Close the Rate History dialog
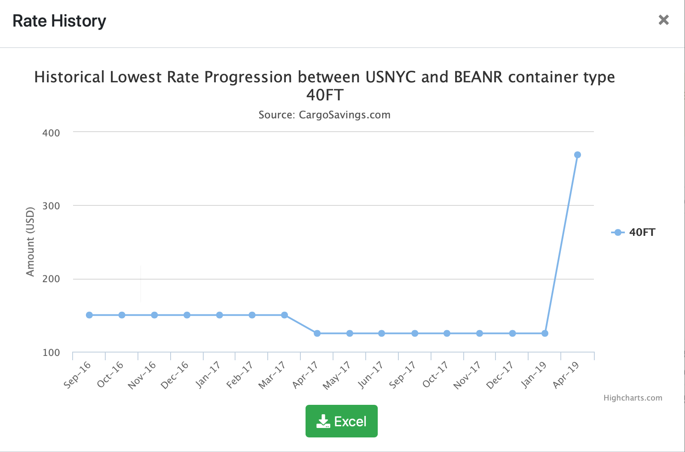 coord(664,20)
